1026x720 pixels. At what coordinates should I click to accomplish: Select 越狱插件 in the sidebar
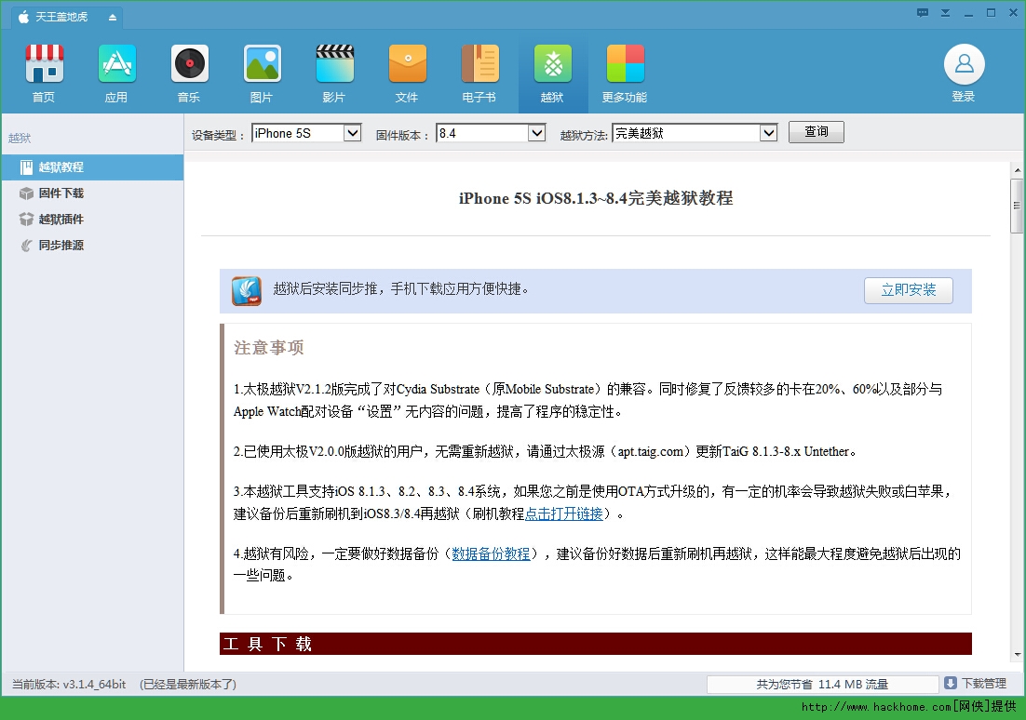pos(61,220)
